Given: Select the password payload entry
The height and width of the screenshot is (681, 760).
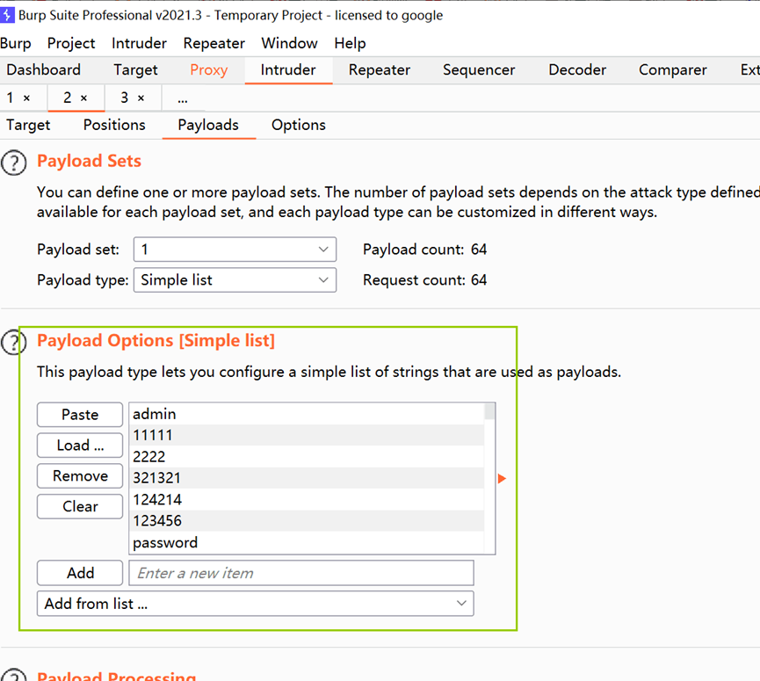Looking at the screenshot, I should point(308,542).
